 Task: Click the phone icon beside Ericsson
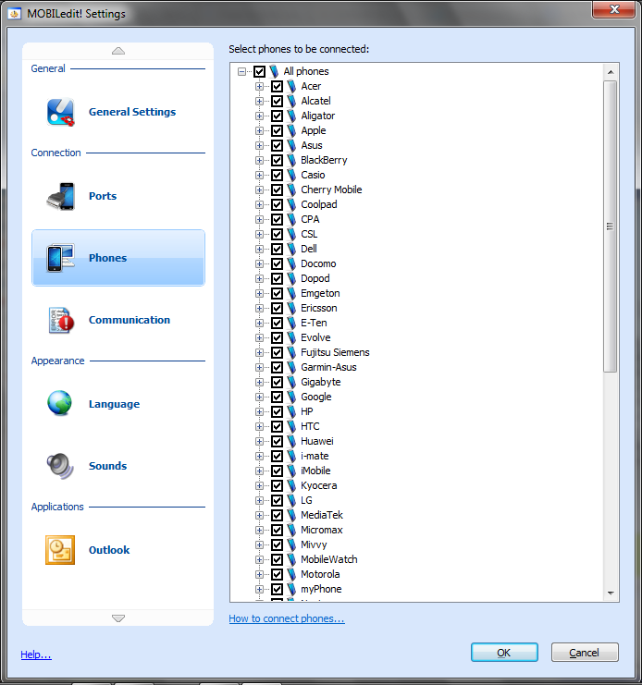click(291, 308)
